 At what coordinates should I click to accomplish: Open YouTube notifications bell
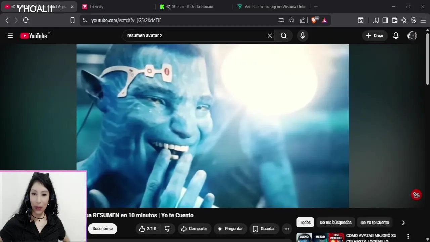(396, 36)
